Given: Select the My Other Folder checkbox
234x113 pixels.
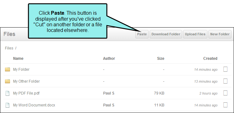Looking at the screenshot, I should pos(225,81).
